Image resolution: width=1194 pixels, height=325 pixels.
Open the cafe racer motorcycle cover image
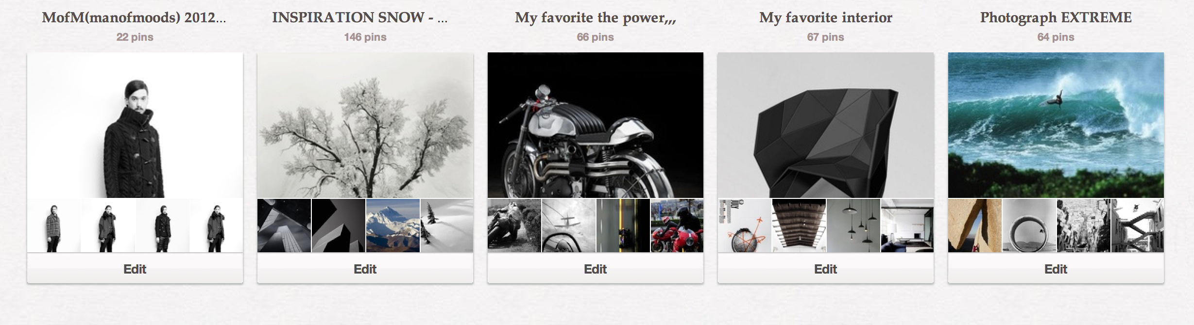[596, 125]
